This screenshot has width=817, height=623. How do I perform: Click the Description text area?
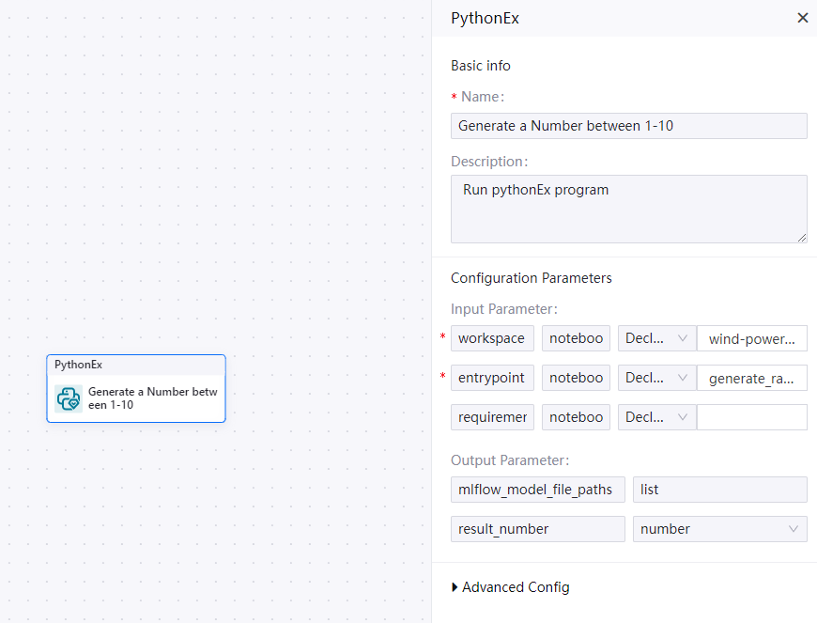coord(628,209)
